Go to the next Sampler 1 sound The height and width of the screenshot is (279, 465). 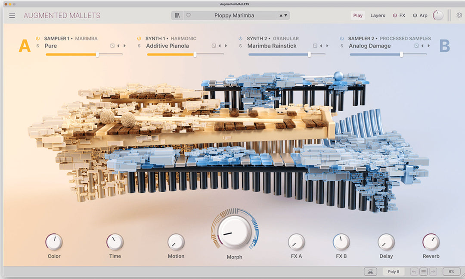[x=124, y=46]
